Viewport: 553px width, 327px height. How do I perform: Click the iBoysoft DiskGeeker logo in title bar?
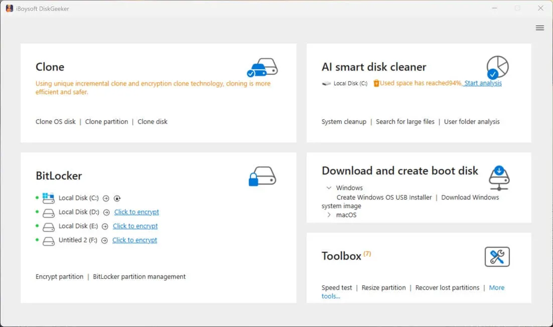(x=9, y=8)
